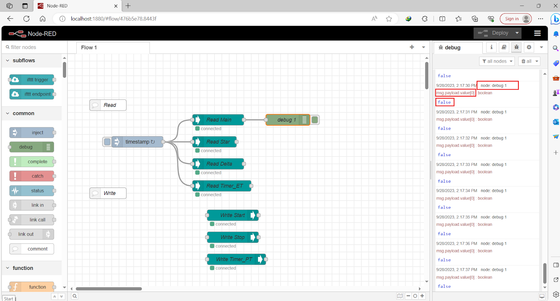Clear all debug messages with trash button

tap(526, 61)
